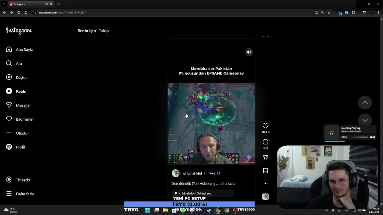Open three-dots more options on reel
The height and width of the screenshot is (215, 383).
pyautogui.click(x=265, y=184)
